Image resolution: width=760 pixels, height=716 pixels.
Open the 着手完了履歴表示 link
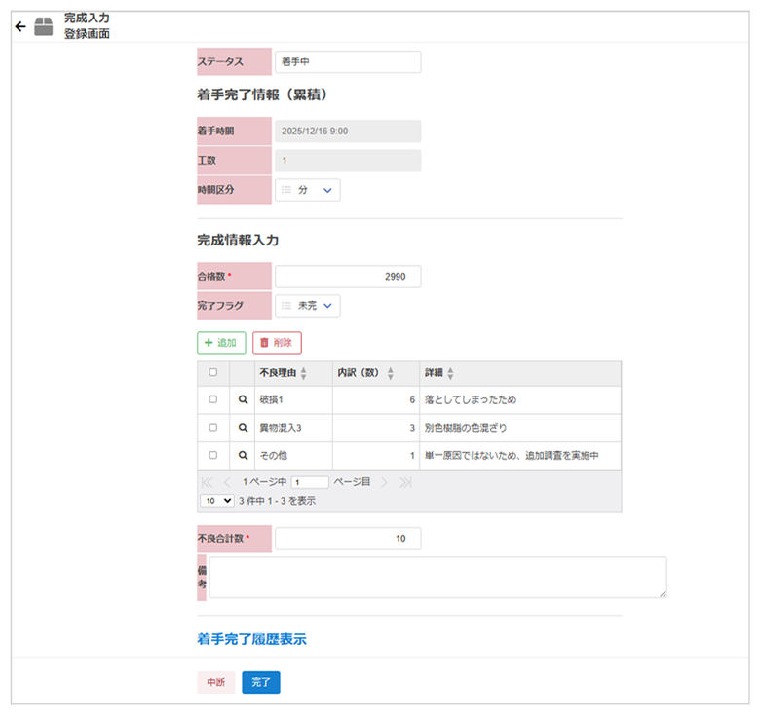tap(251, 640)
